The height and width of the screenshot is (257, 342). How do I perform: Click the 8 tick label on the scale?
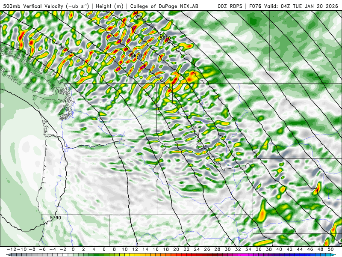click(114, 249)
